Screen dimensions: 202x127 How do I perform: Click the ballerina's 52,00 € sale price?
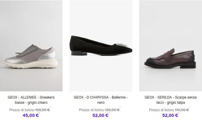tap(100, 115)
